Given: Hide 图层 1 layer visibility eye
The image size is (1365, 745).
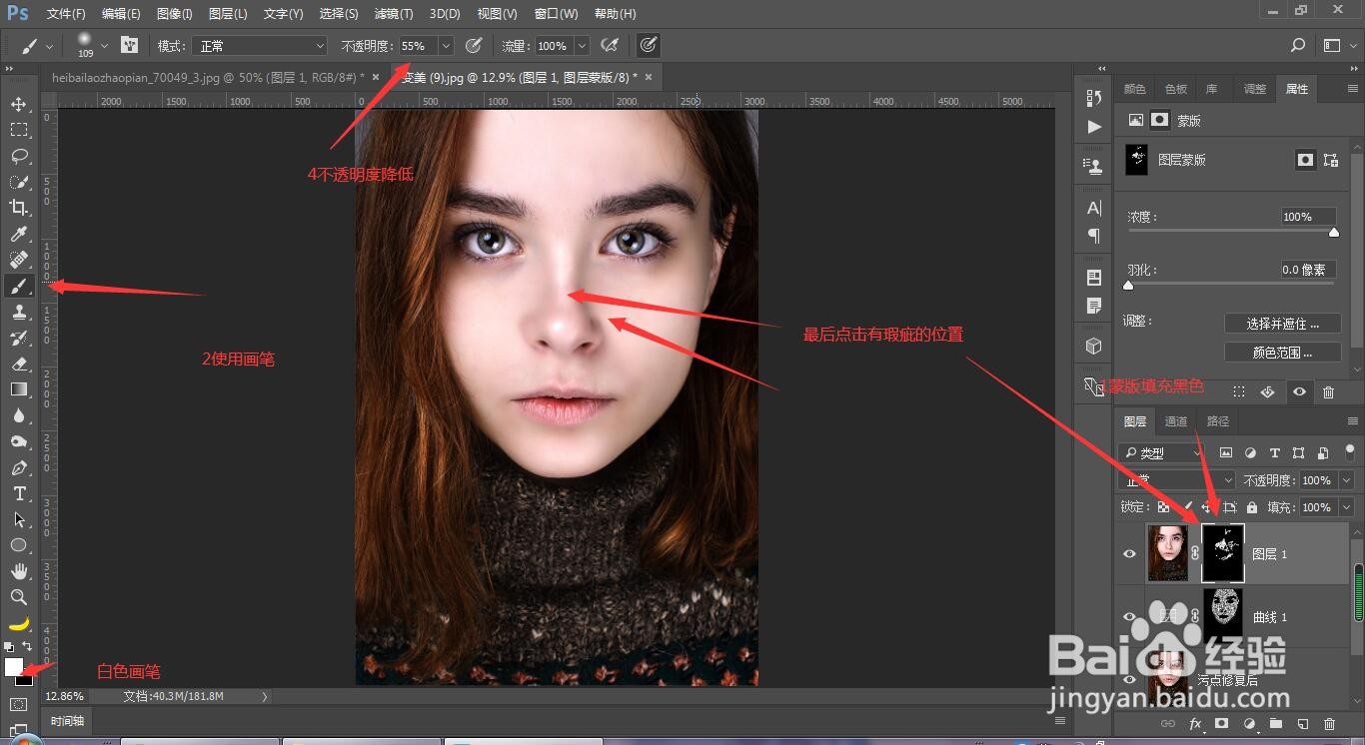Looking at the screenshot, I should click(1130, 553).
